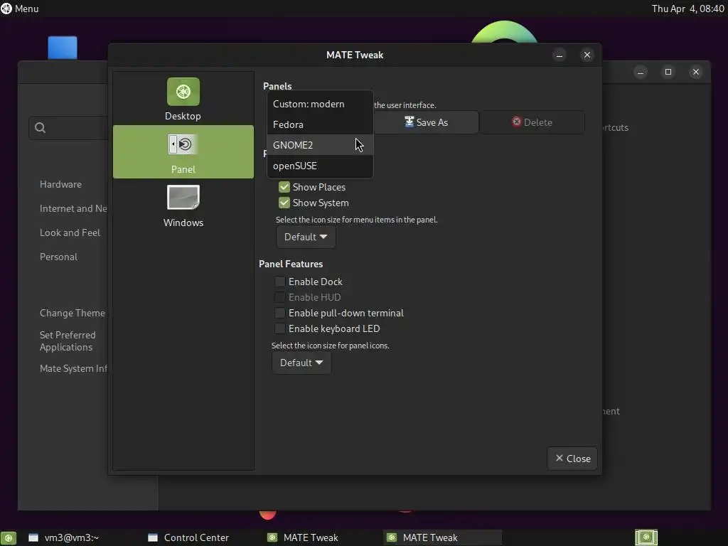Click Mate System Info link
Image resolution: width=728 pixels, height=546 pixels.
[73, 368]
